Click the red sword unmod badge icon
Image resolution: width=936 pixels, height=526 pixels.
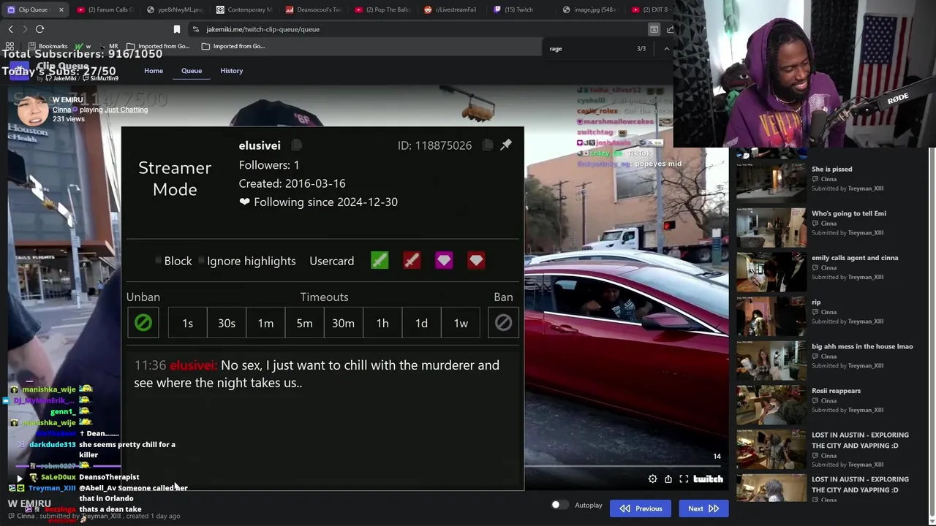[412, 261]
